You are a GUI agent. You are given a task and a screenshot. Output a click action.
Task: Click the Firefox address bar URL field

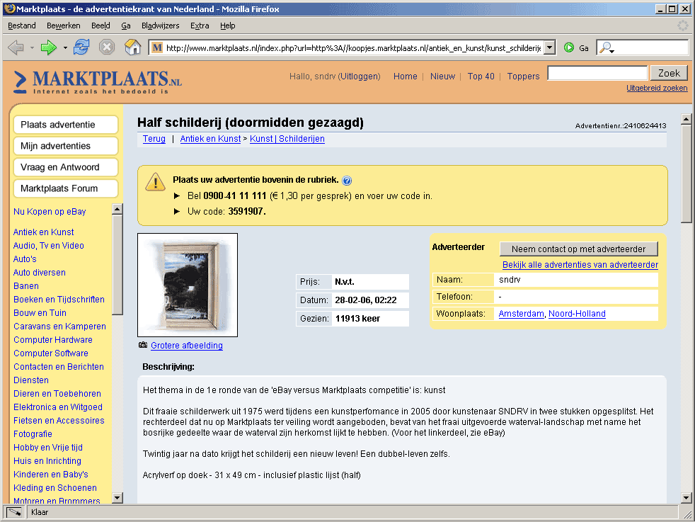click(x=353, y=47)
